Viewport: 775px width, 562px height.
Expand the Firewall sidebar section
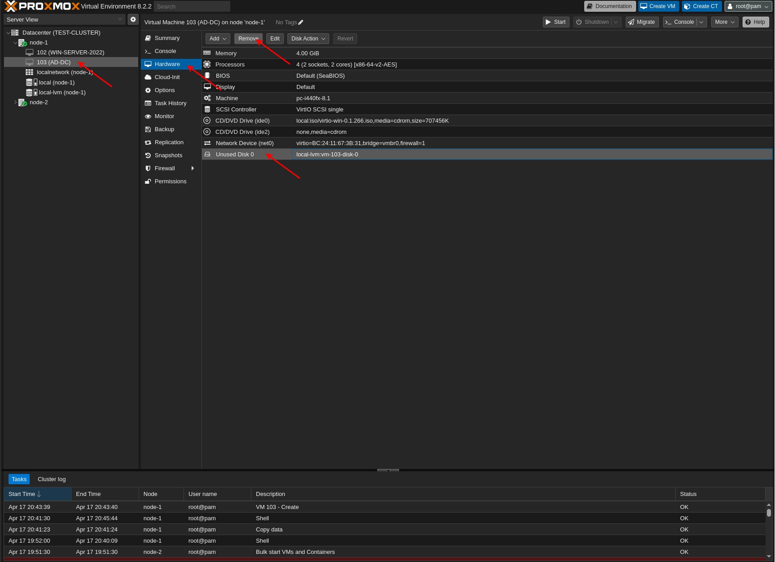193,168
